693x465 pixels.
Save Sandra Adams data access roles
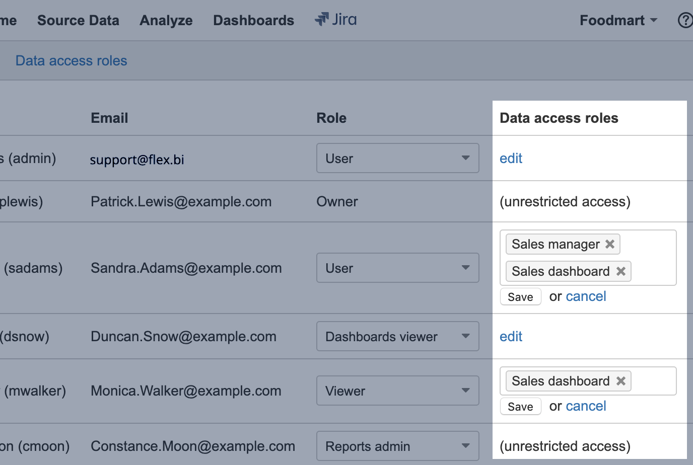click(520, 297)
